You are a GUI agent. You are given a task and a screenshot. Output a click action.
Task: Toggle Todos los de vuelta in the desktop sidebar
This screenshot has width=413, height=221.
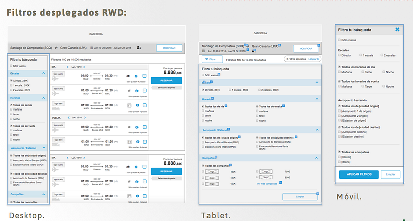pos(11,126)
